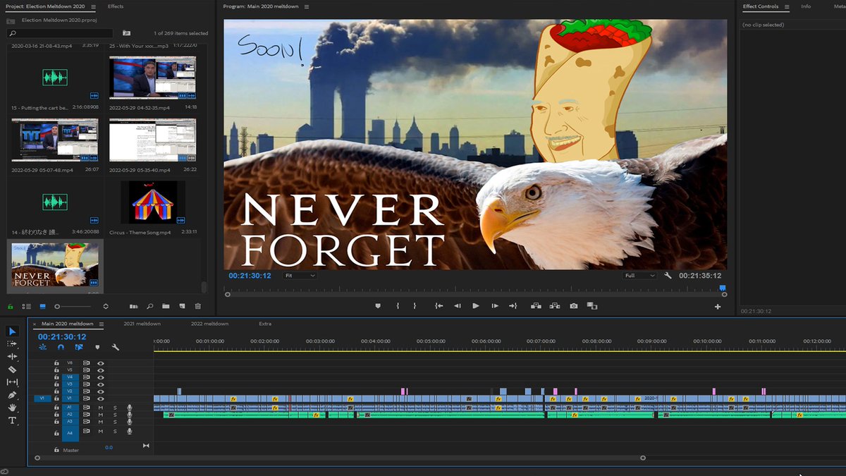Select the Pen tool

(12, 395)
